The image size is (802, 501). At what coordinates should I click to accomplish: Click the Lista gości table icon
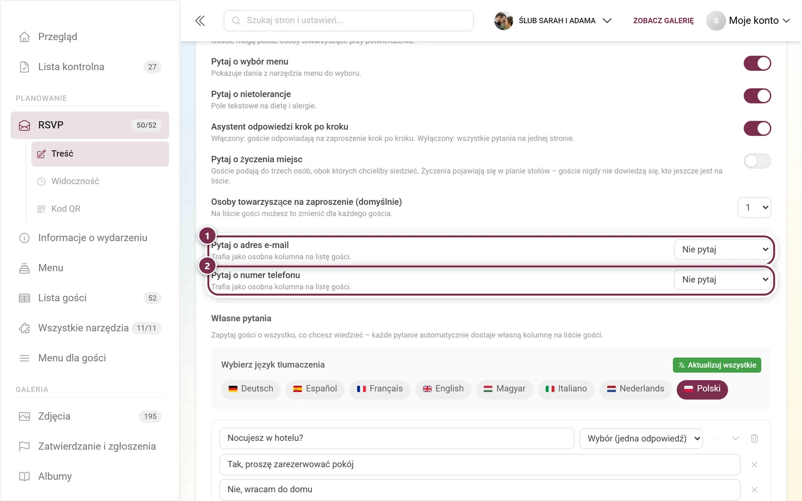(x=25, y=298)
